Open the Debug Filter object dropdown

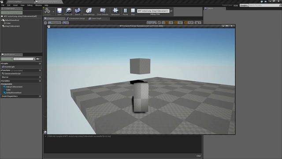pyautogui.click(x=153, y=11)
